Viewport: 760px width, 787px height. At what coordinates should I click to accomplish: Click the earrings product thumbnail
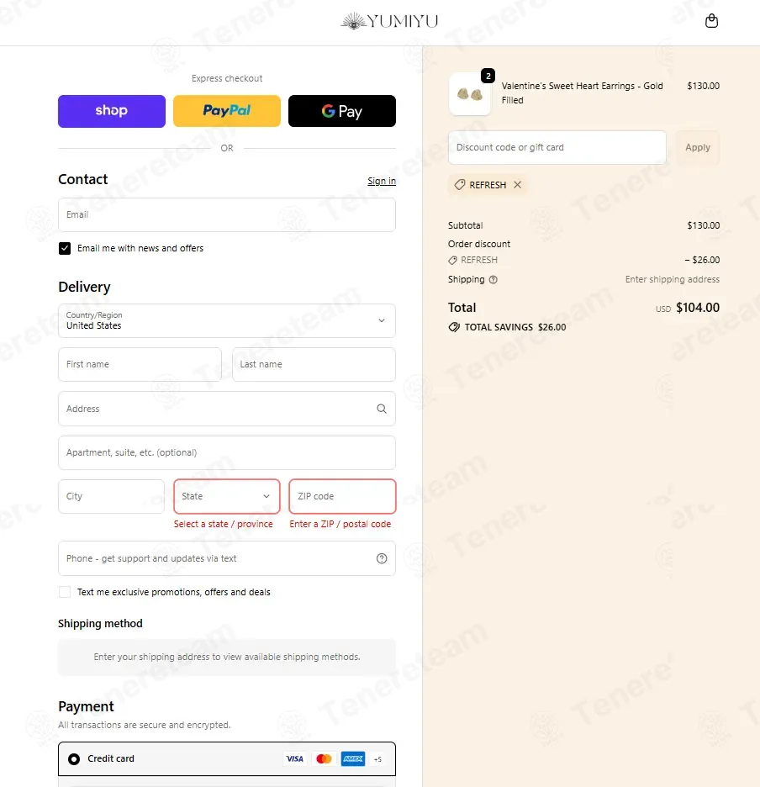pyautogui.click(x=470, y=94)
